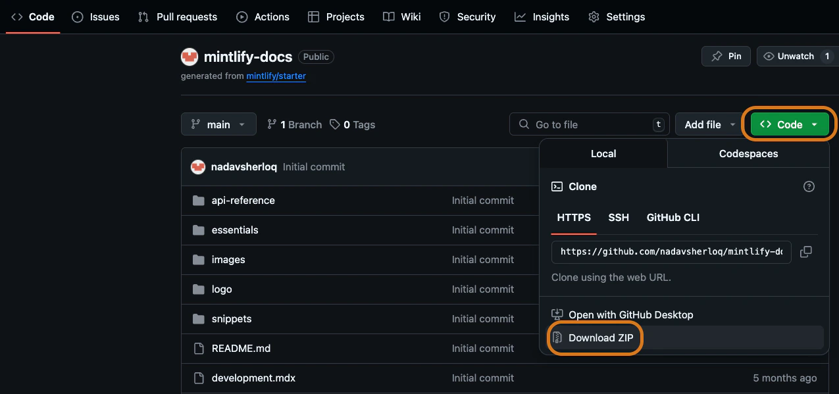
Task: Follow the mintlify/starter template link
Action: [276, 76]
